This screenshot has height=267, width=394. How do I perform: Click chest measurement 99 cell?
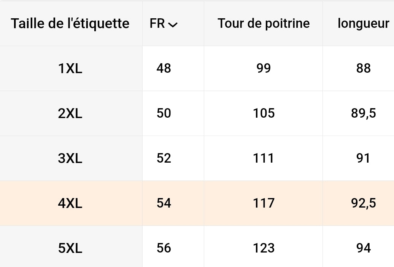(x=263, y=69)
